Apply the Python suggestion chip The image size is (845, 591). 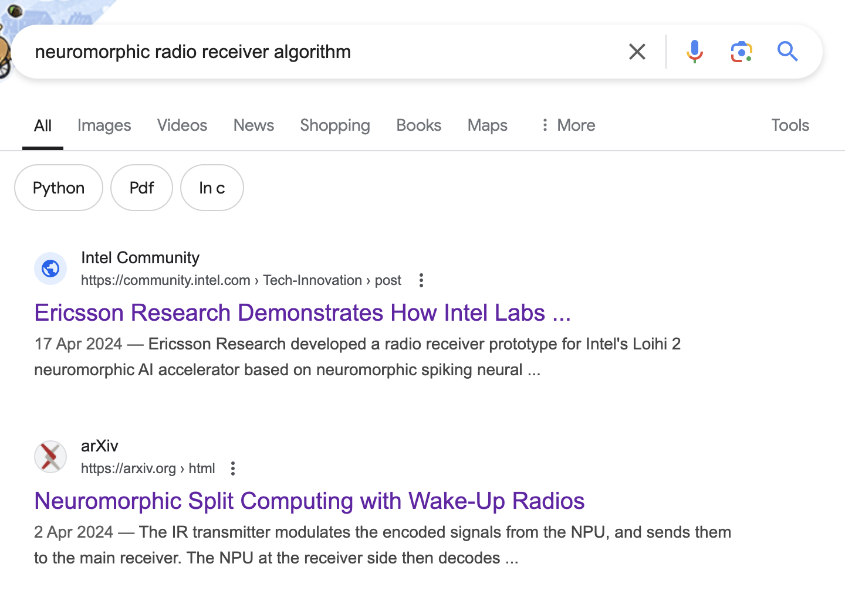[x=59, y=188]
